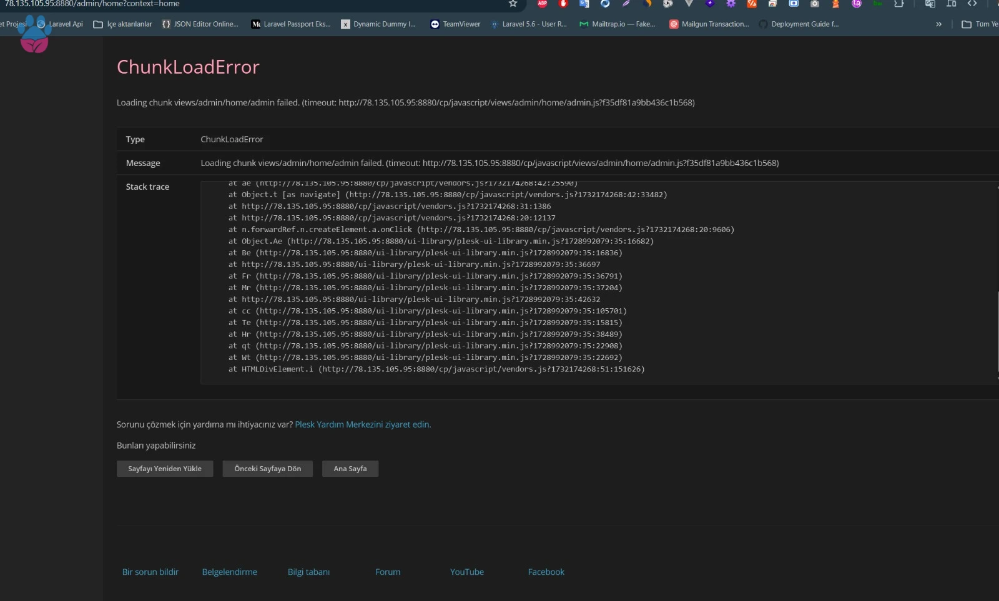Viewport: 999px width, 601px height.
Task: Open the purple gear extension icon
Action: point(731,3)
